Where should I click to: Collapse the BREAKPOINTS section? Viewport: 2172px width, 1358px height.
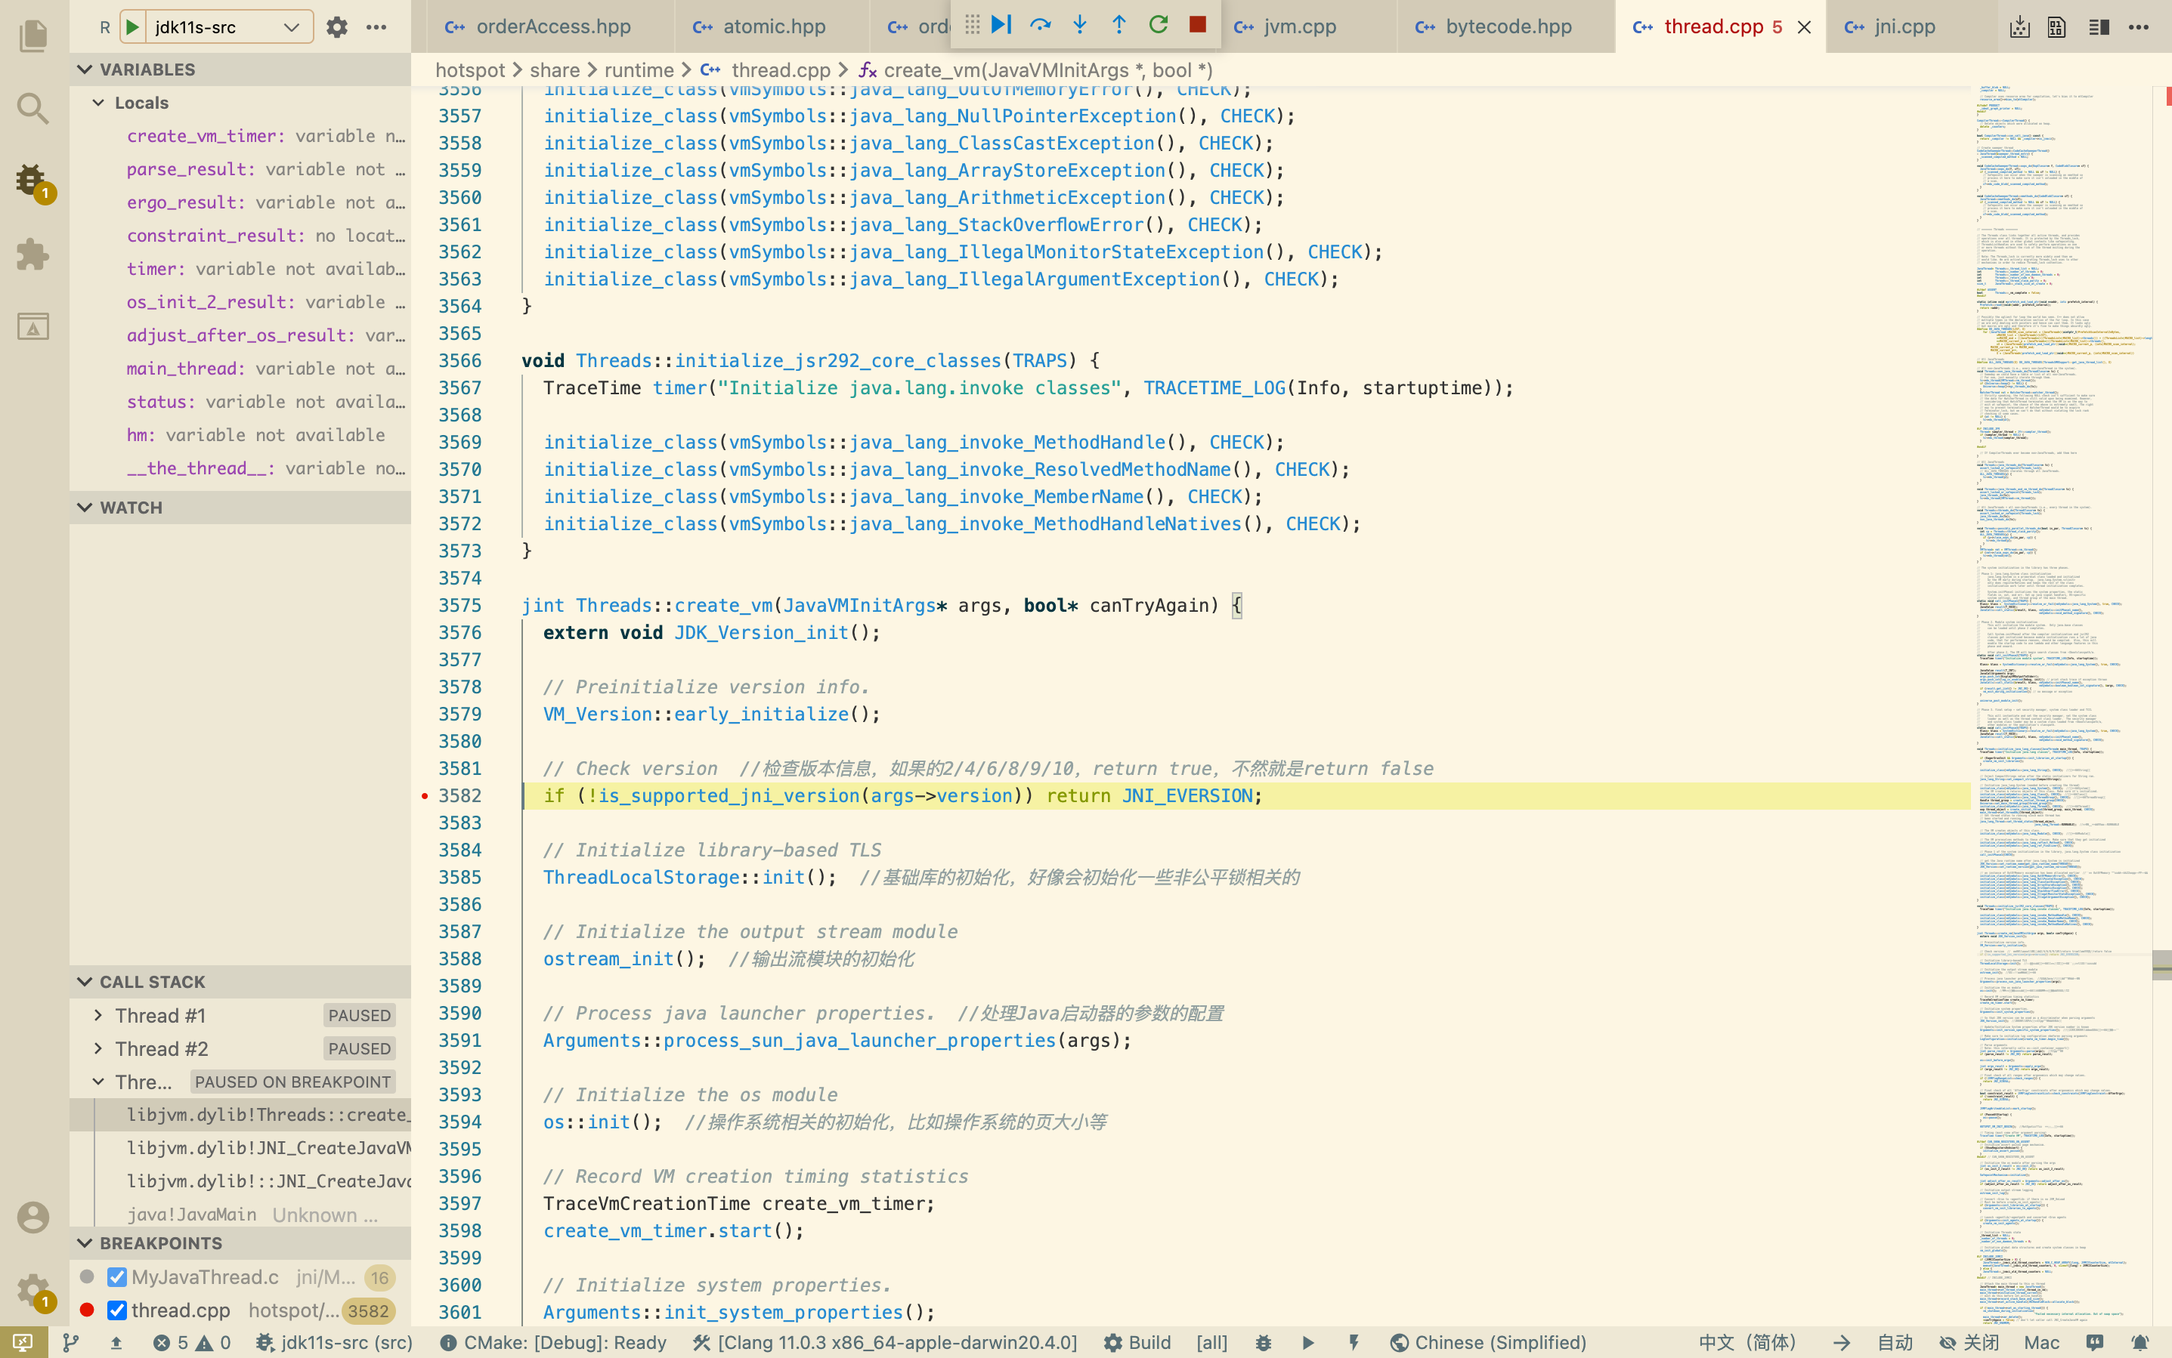coord(240,1243)
